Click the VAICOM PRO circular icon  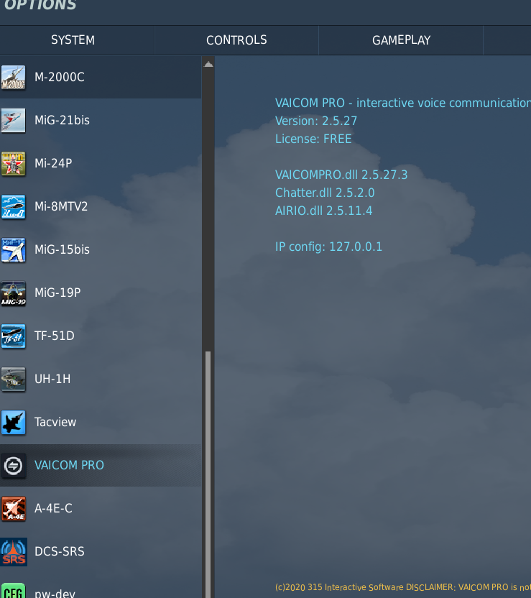click(14, 465)
